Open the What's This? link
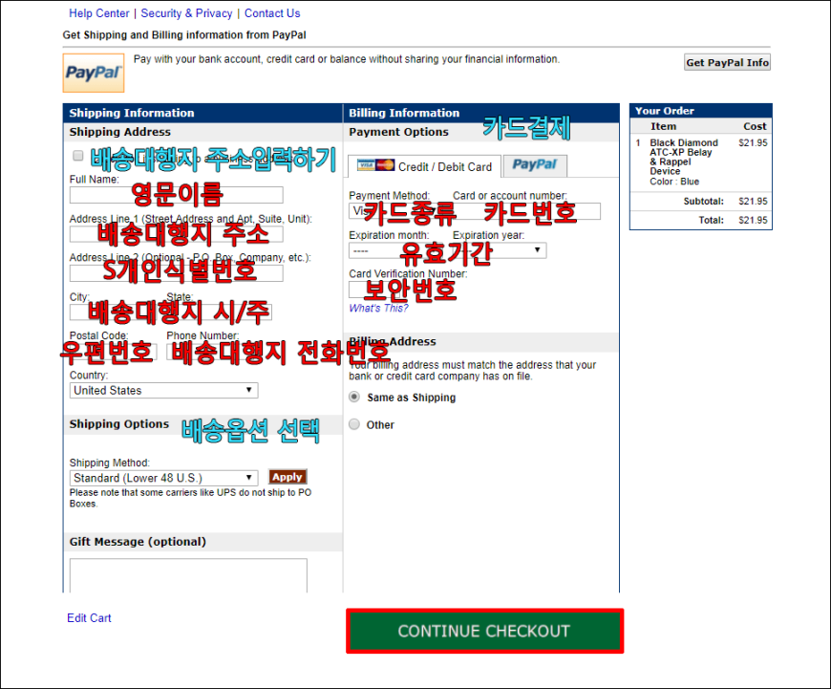Viewport: 831px width, 689px height. pos(378,308)
